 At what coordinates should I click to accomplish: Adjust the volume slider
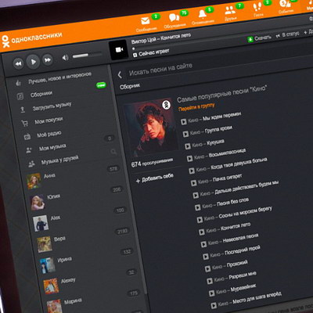pos(87,55)
